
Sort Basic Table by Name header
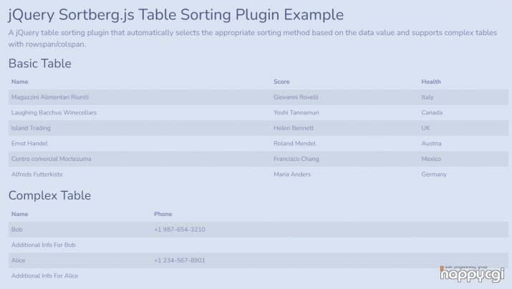19,82
